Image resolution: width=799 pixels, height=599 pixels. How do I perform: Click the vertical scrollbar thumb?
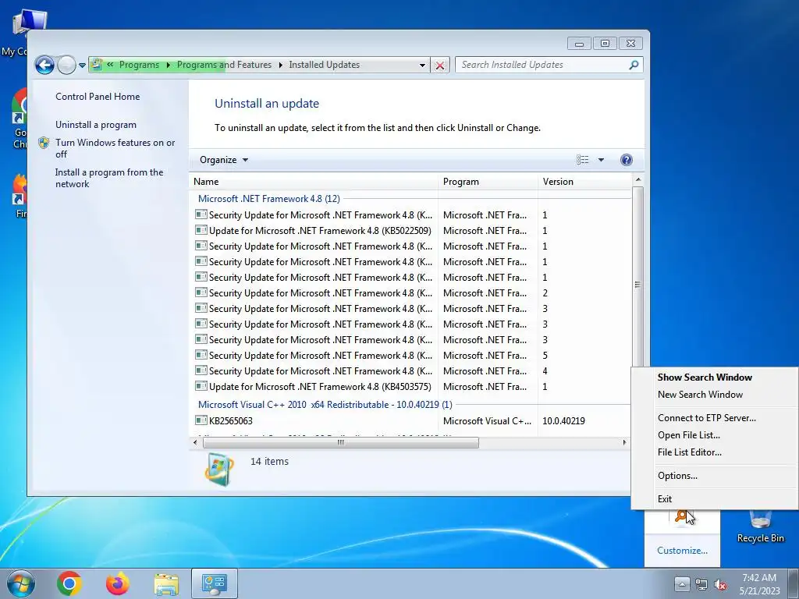[x=638, y=284]
